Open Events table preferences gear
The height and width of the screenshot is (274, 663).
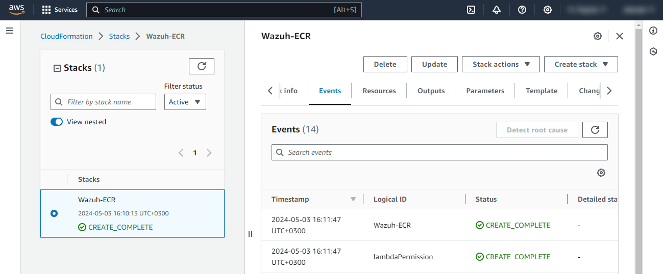coord(601,173)
